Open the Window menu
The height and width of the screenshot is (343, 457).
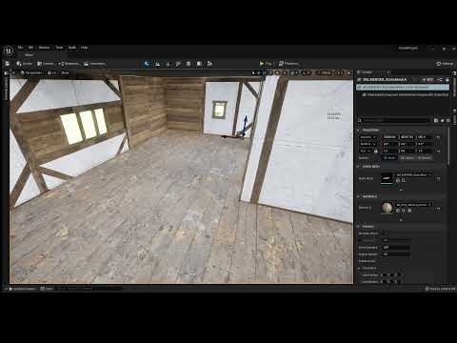click(x=44, y=48)
